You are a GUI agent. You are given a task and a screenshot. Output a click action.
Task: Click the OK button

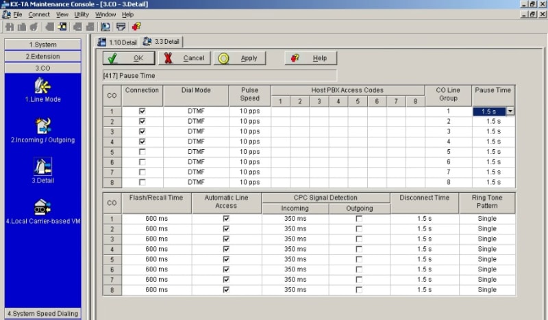[129, 58]
